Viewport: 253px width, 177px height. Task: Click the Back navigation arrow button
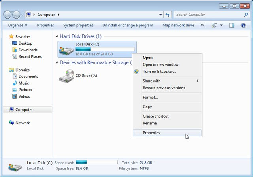click(x=8, y=15)
